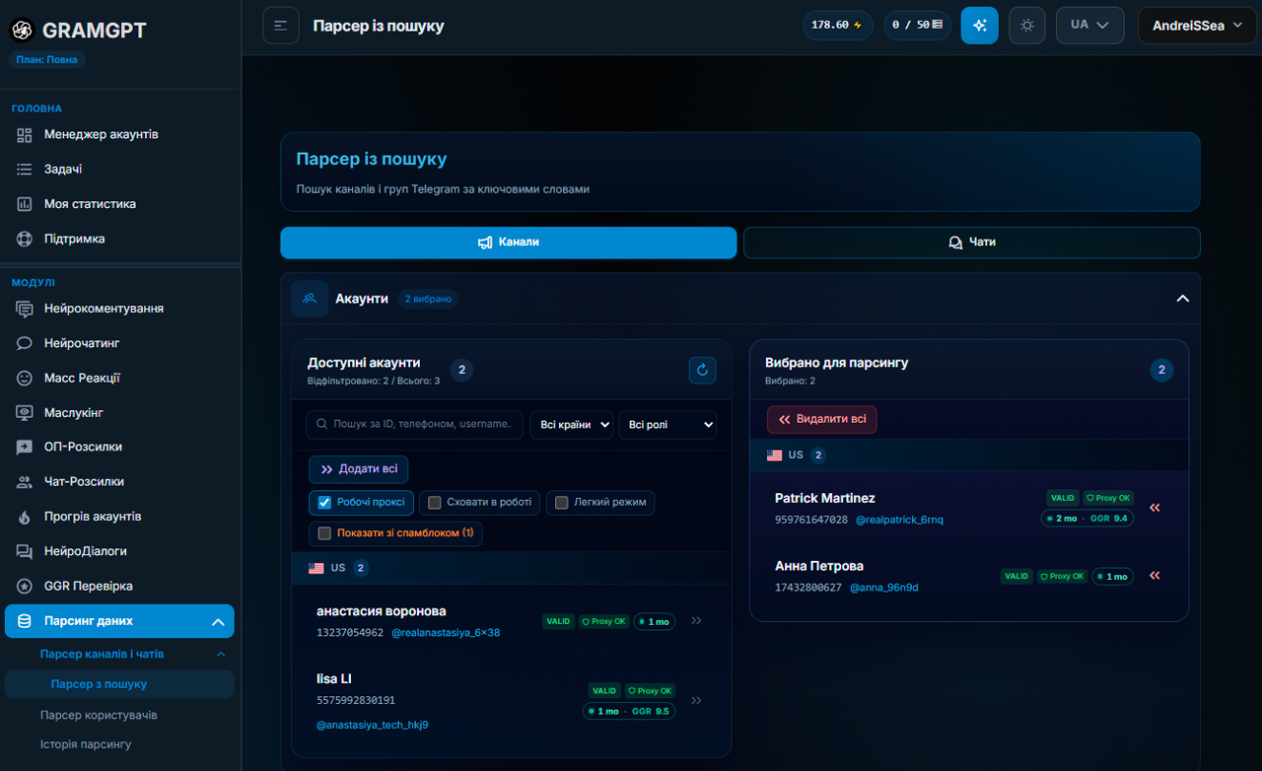The width and height of the screenshot is (1262, 771).
Task: Click the GRAMGPT logo icon
Action: coord(22,31)
